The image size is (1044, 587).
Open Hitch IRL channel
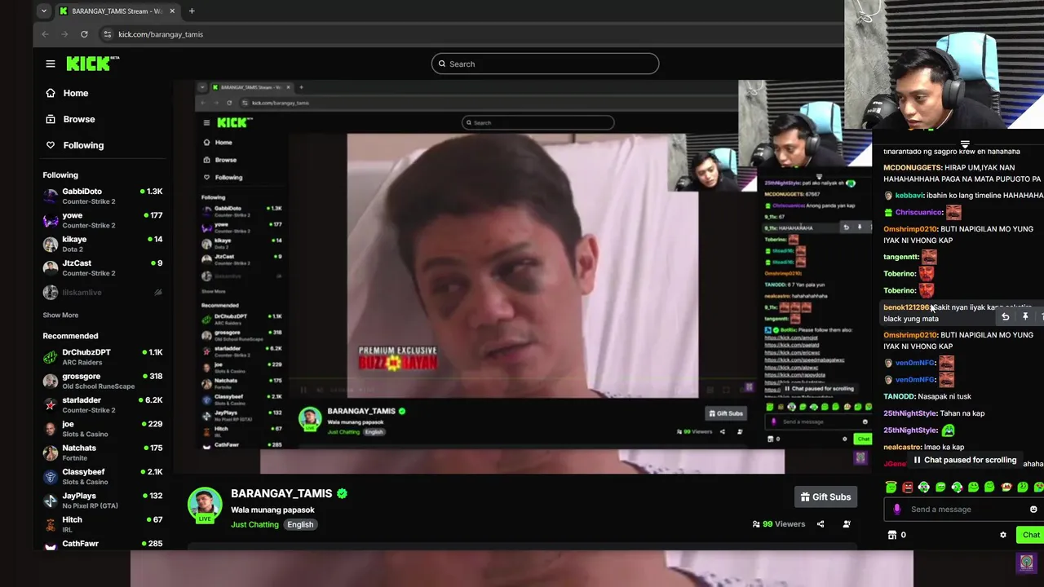[103, 523]
